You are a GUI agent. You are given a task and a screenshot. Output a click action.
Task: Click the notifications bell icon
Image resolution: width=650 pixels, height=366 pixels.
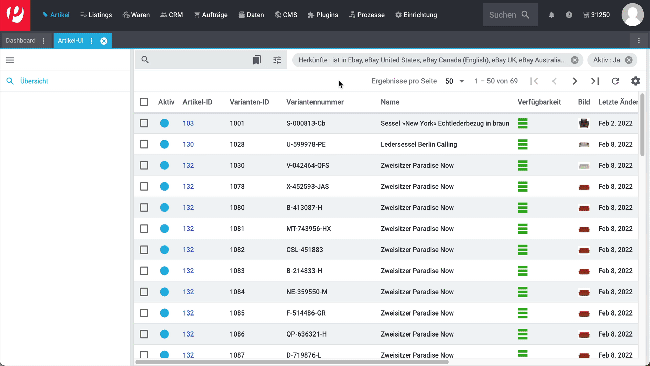pos(551,15)
